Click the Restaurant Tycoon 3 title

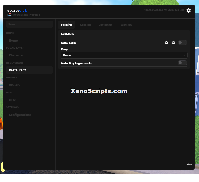pyautogui.click(x=27, y=15)
